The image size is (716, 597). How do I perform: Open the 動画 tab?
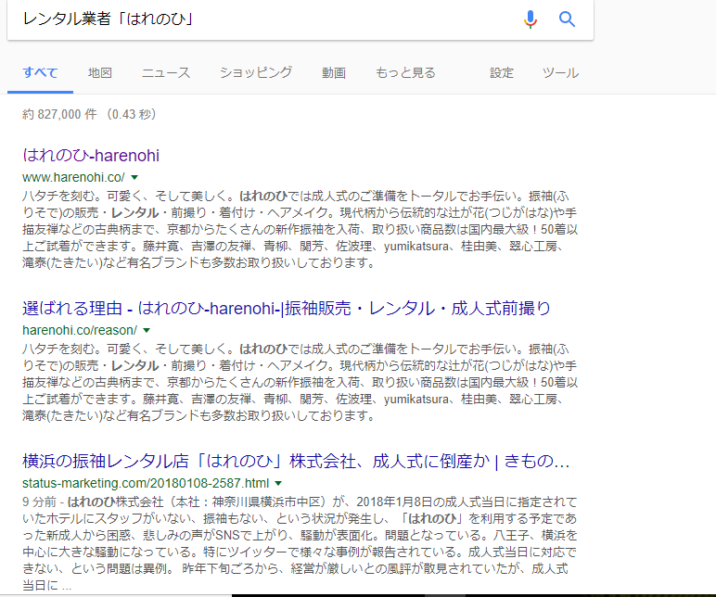click(x=334, y=72)
